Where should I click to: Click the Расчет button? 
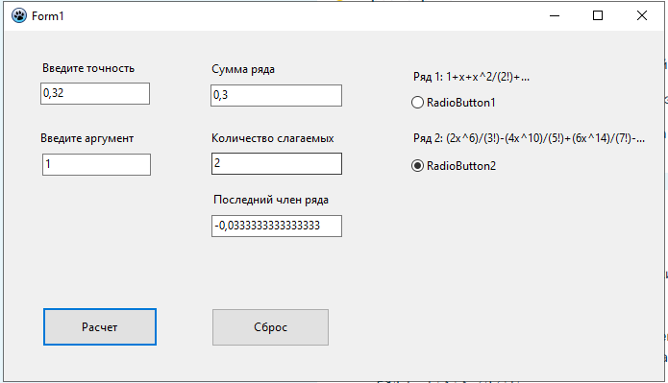point(100,326)
